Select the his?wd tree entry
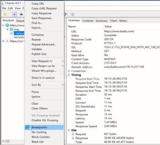160x145 pixels. (x=19, y=37)
